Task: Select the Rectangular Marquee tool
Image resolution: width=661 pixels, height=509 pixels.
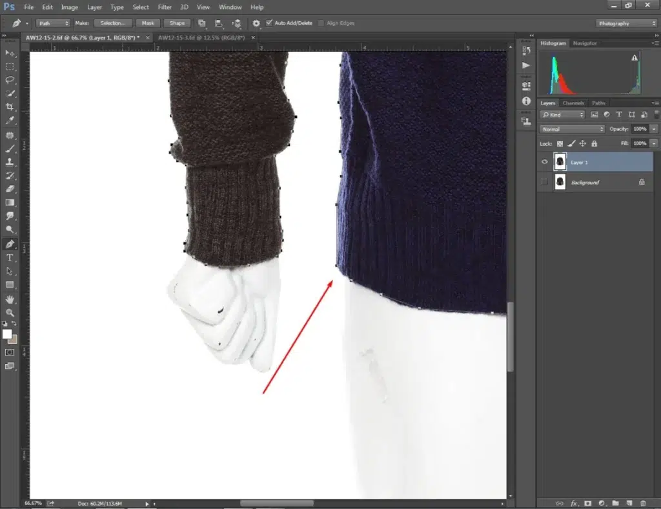Action: click(10, 66)
